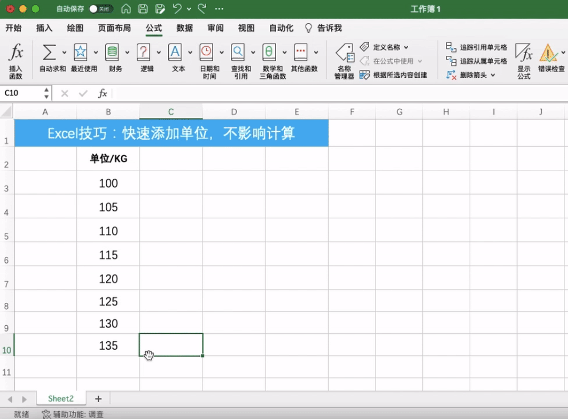
Task: Expand the Math and Trig dropdown arrow
Action: point(285,53)
